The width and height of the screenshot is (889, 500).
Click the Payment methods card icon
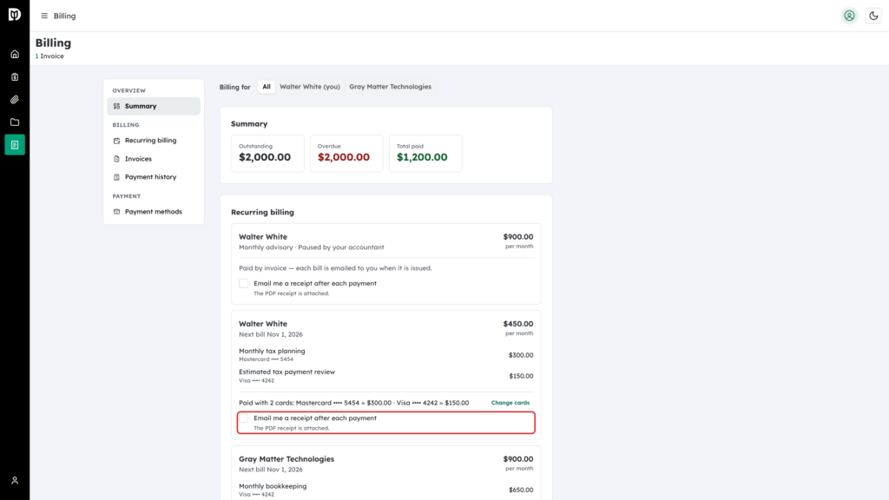pyautogui.click(x=117, y=212)
